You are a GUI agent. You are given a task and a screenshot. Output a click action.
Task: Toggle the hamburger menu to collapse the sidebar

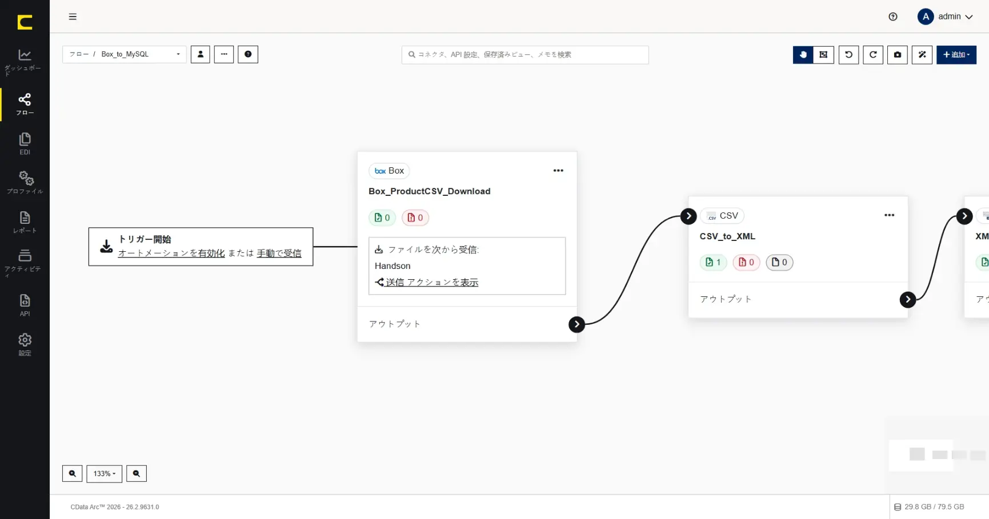coord(73,17)
